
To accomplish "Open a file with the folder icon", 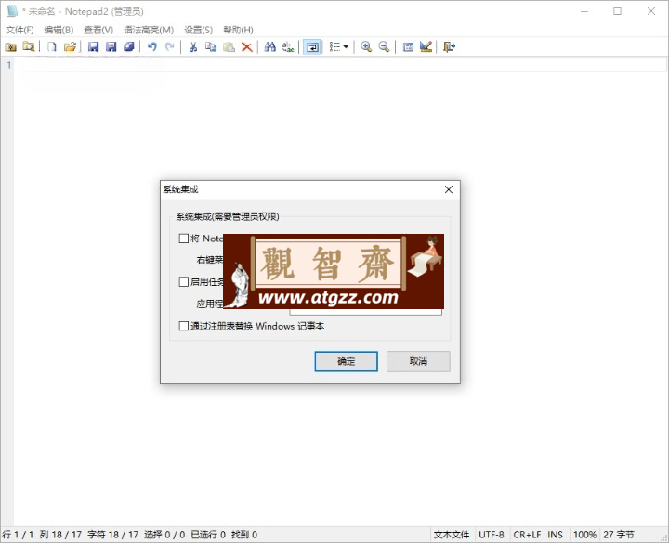I will point(70,47).
